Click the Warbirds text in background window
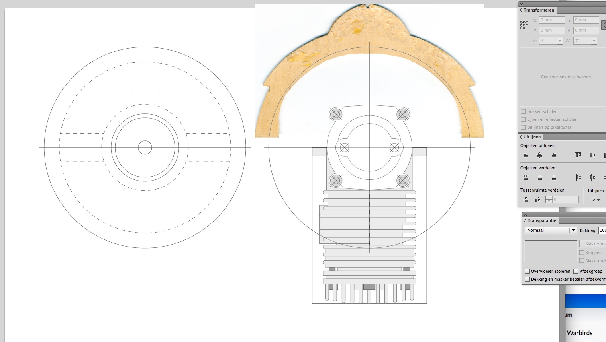 click(x=580, y=333)
